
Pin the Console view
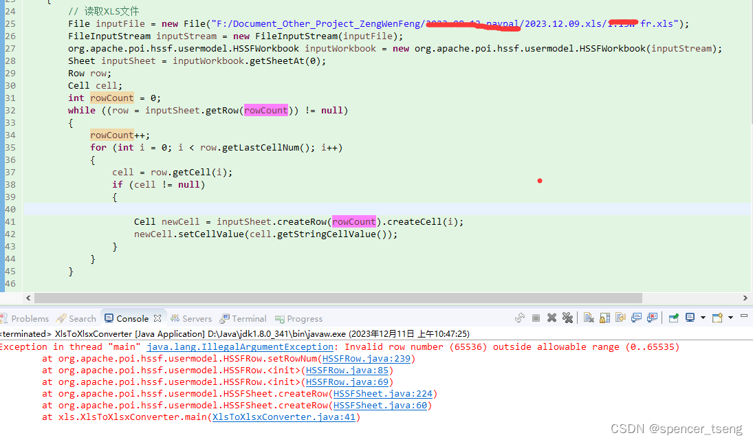coord(673,318)
